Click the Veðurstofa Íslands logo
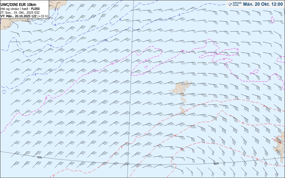Image resolution: width=285 pixels, height=178 pixels. pos(235,4)
